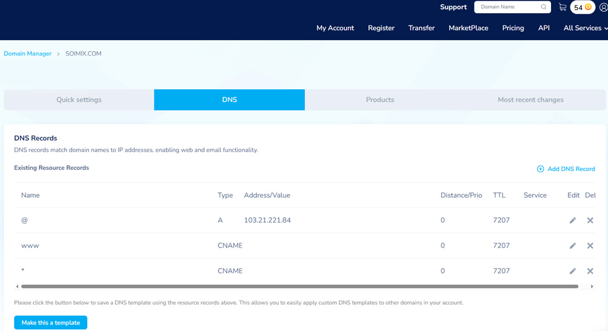Click CNAME type in the * row
This screenshot has width=608, height=331.
(230, 271)
